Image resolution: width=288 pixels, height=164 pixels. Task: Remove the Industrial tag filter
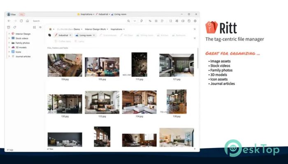coord(70,35)
